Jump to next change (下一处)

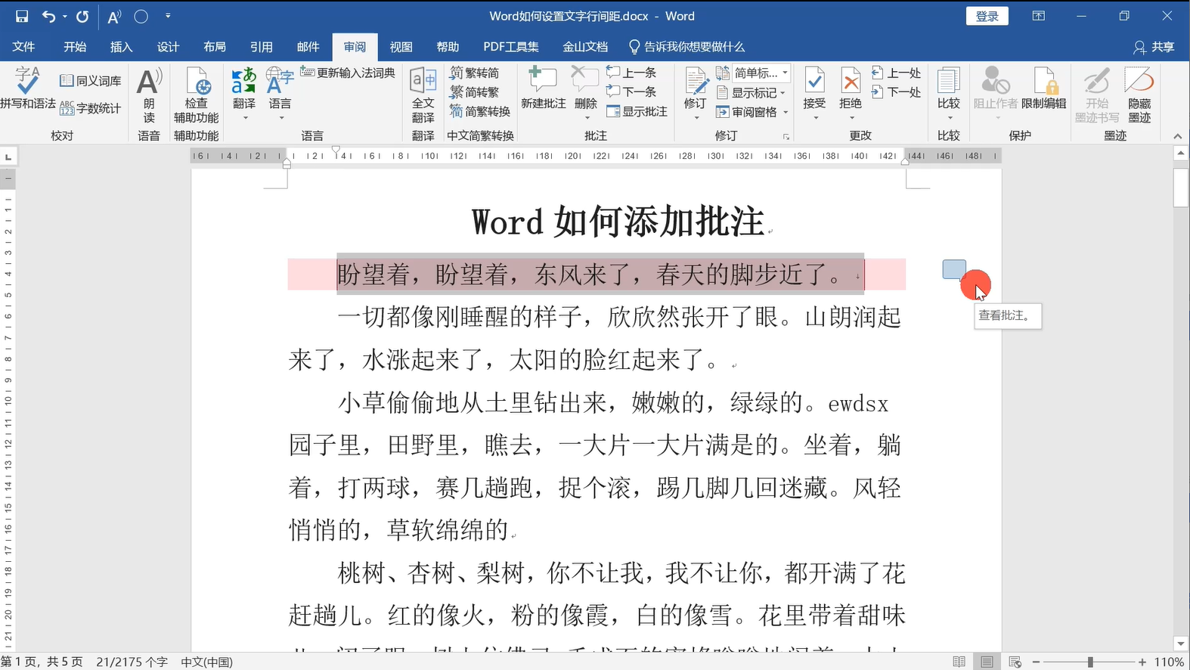[x=897, y=92]
